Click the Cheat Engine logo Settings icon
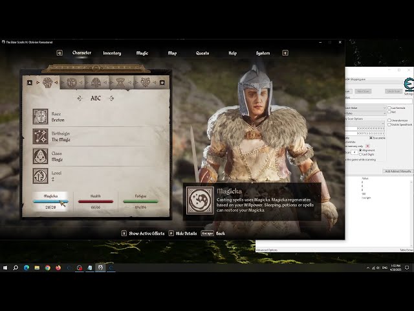This screenshot has height=311, width=414. click(x=409, y=86)
